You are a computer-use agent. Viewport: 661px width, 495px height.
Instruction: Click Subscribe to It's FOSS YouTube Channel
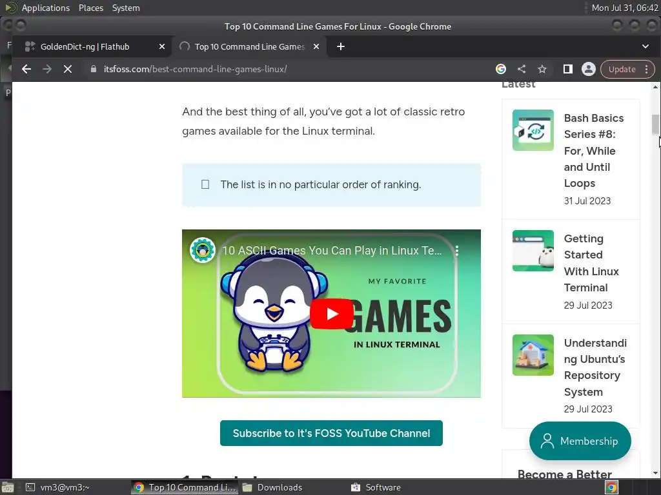coord(331,433)
